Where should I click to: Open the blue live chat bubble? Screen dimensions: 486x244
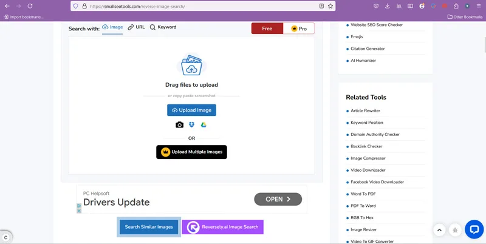coord(474,229)
